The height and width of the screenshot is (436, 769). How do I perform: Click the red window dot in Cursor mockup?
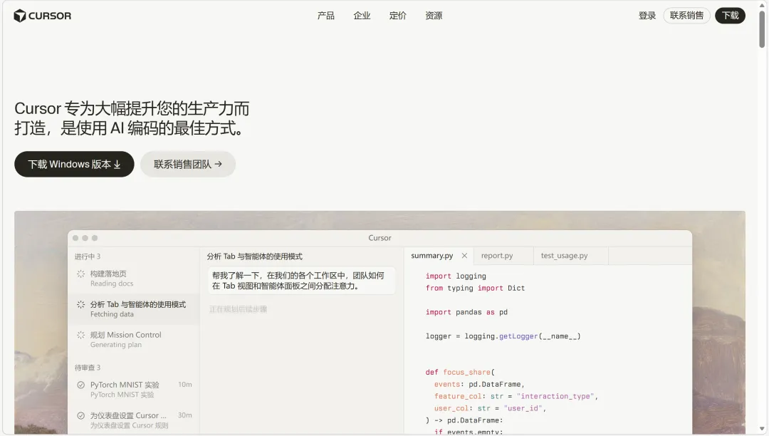click(x=75, y=238)
